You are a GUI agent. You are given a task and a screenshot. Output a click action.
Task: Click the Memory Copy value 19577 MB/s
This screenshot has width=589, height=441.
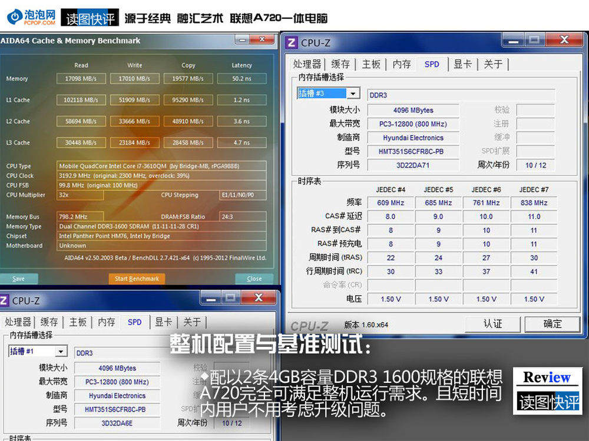click(188, 79)
